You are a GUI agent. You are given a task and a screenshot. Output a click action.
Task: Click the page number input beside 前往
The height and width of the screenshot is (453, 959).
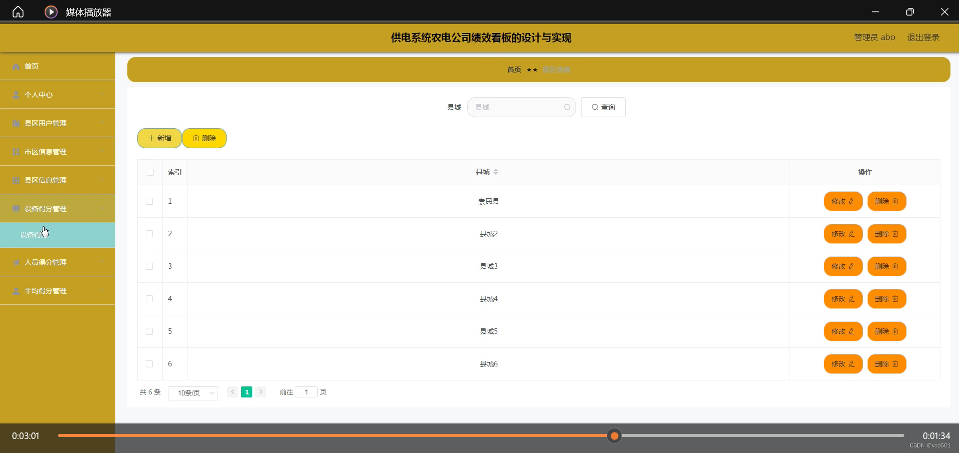tap(306, 392)
